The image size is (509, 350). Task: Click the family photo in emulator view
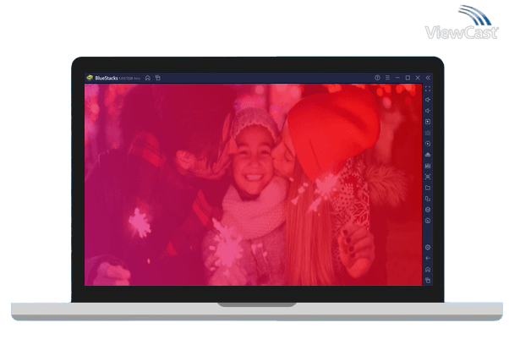[253, 184]
